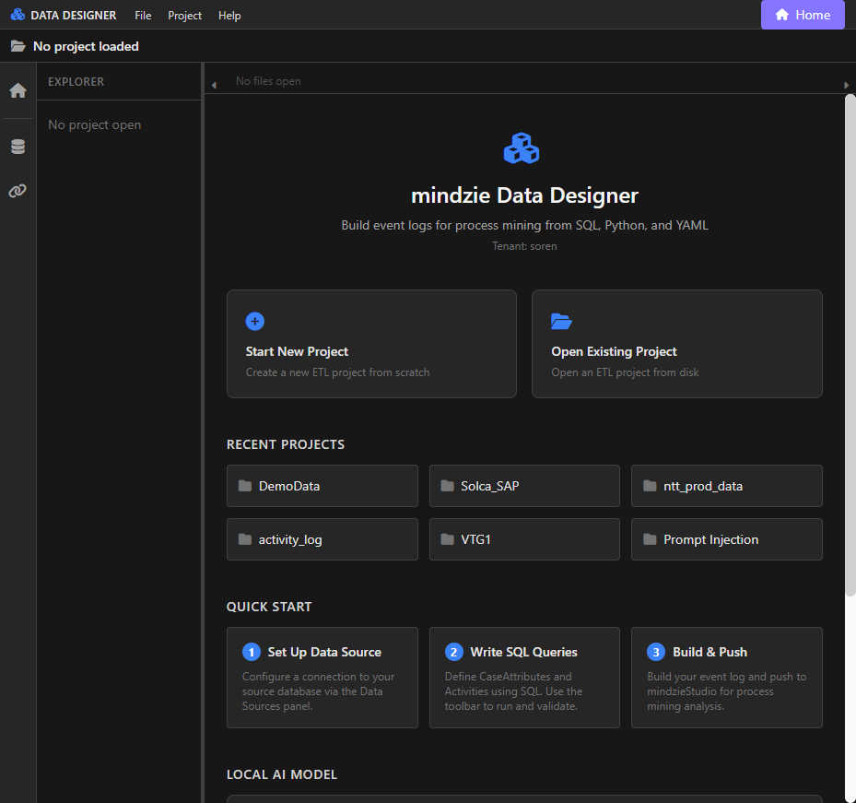856x803 pixels.
Task: Click the Write SQL Queries heading
Action: click(523, 652)
